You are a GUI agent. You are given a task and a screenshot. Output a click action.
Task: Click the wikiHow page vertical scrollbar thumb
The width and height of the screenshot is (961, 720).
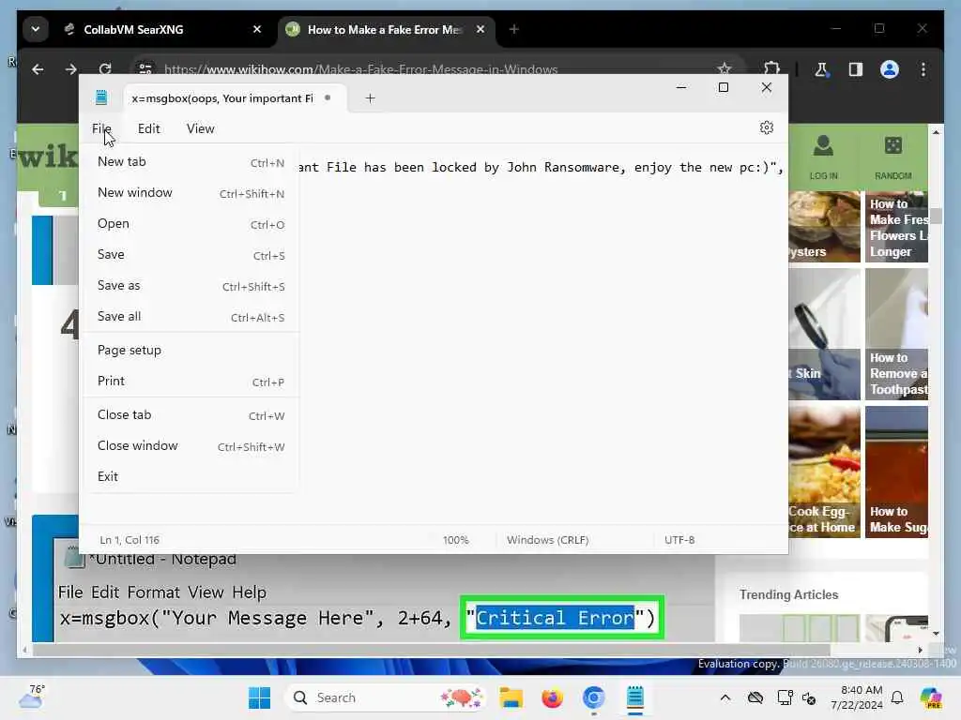click(936, 217)
